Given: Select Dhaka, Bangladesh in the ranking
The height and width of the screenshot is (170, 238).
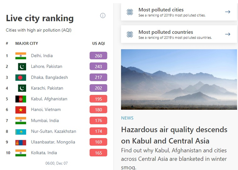Looking at the screenshot, I should (49, 78).
